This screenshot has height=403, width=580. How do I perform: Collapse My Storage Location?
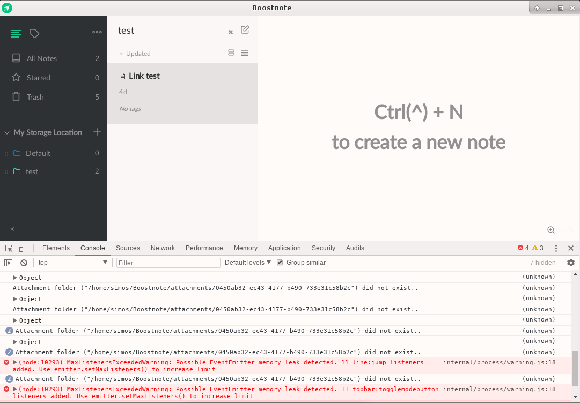coord(7,132)
